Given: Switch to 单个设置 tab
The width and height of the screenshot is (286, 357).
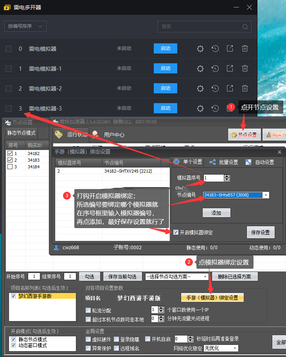Looking at the screenshot, I should coord(188,162).
